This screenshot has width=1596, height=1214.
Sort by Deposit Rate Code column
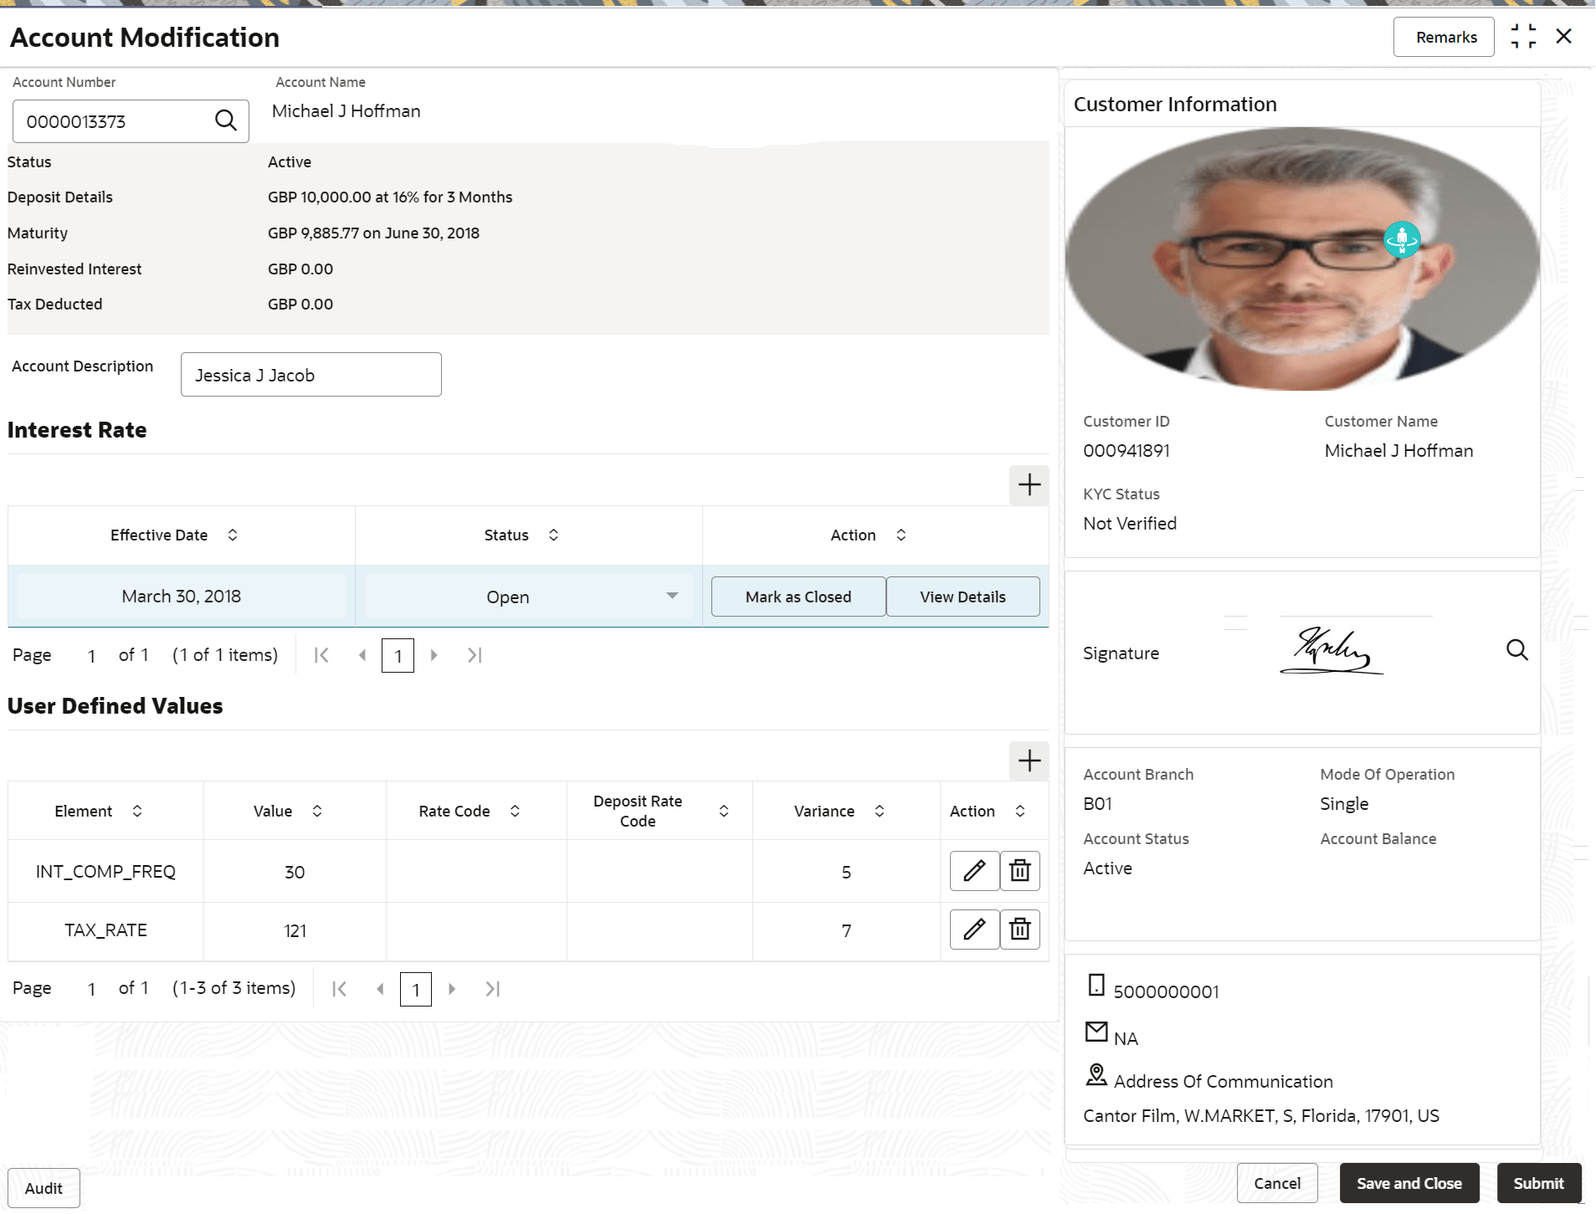coord(724,812)
